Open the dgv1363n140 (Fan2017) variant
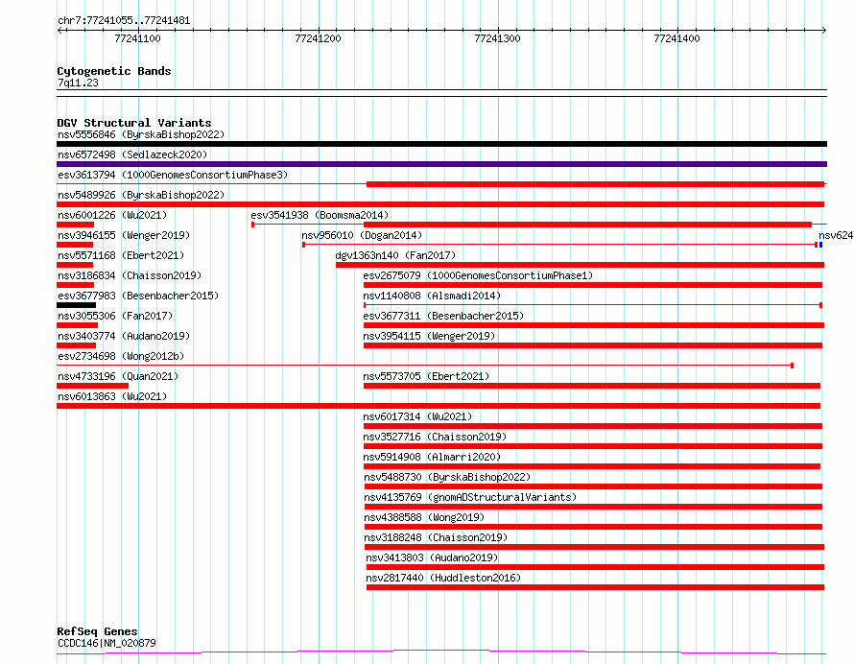The height and width of the screenshot is (664, 854). click(395, 256)
